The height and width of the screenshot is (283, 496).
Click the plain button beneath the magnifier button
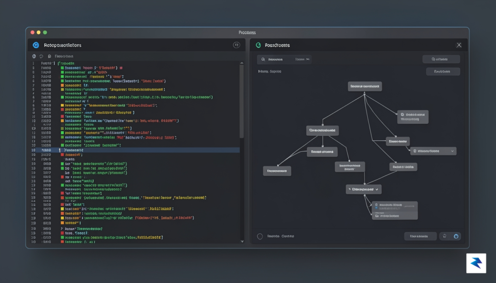(x=443, y=72)
